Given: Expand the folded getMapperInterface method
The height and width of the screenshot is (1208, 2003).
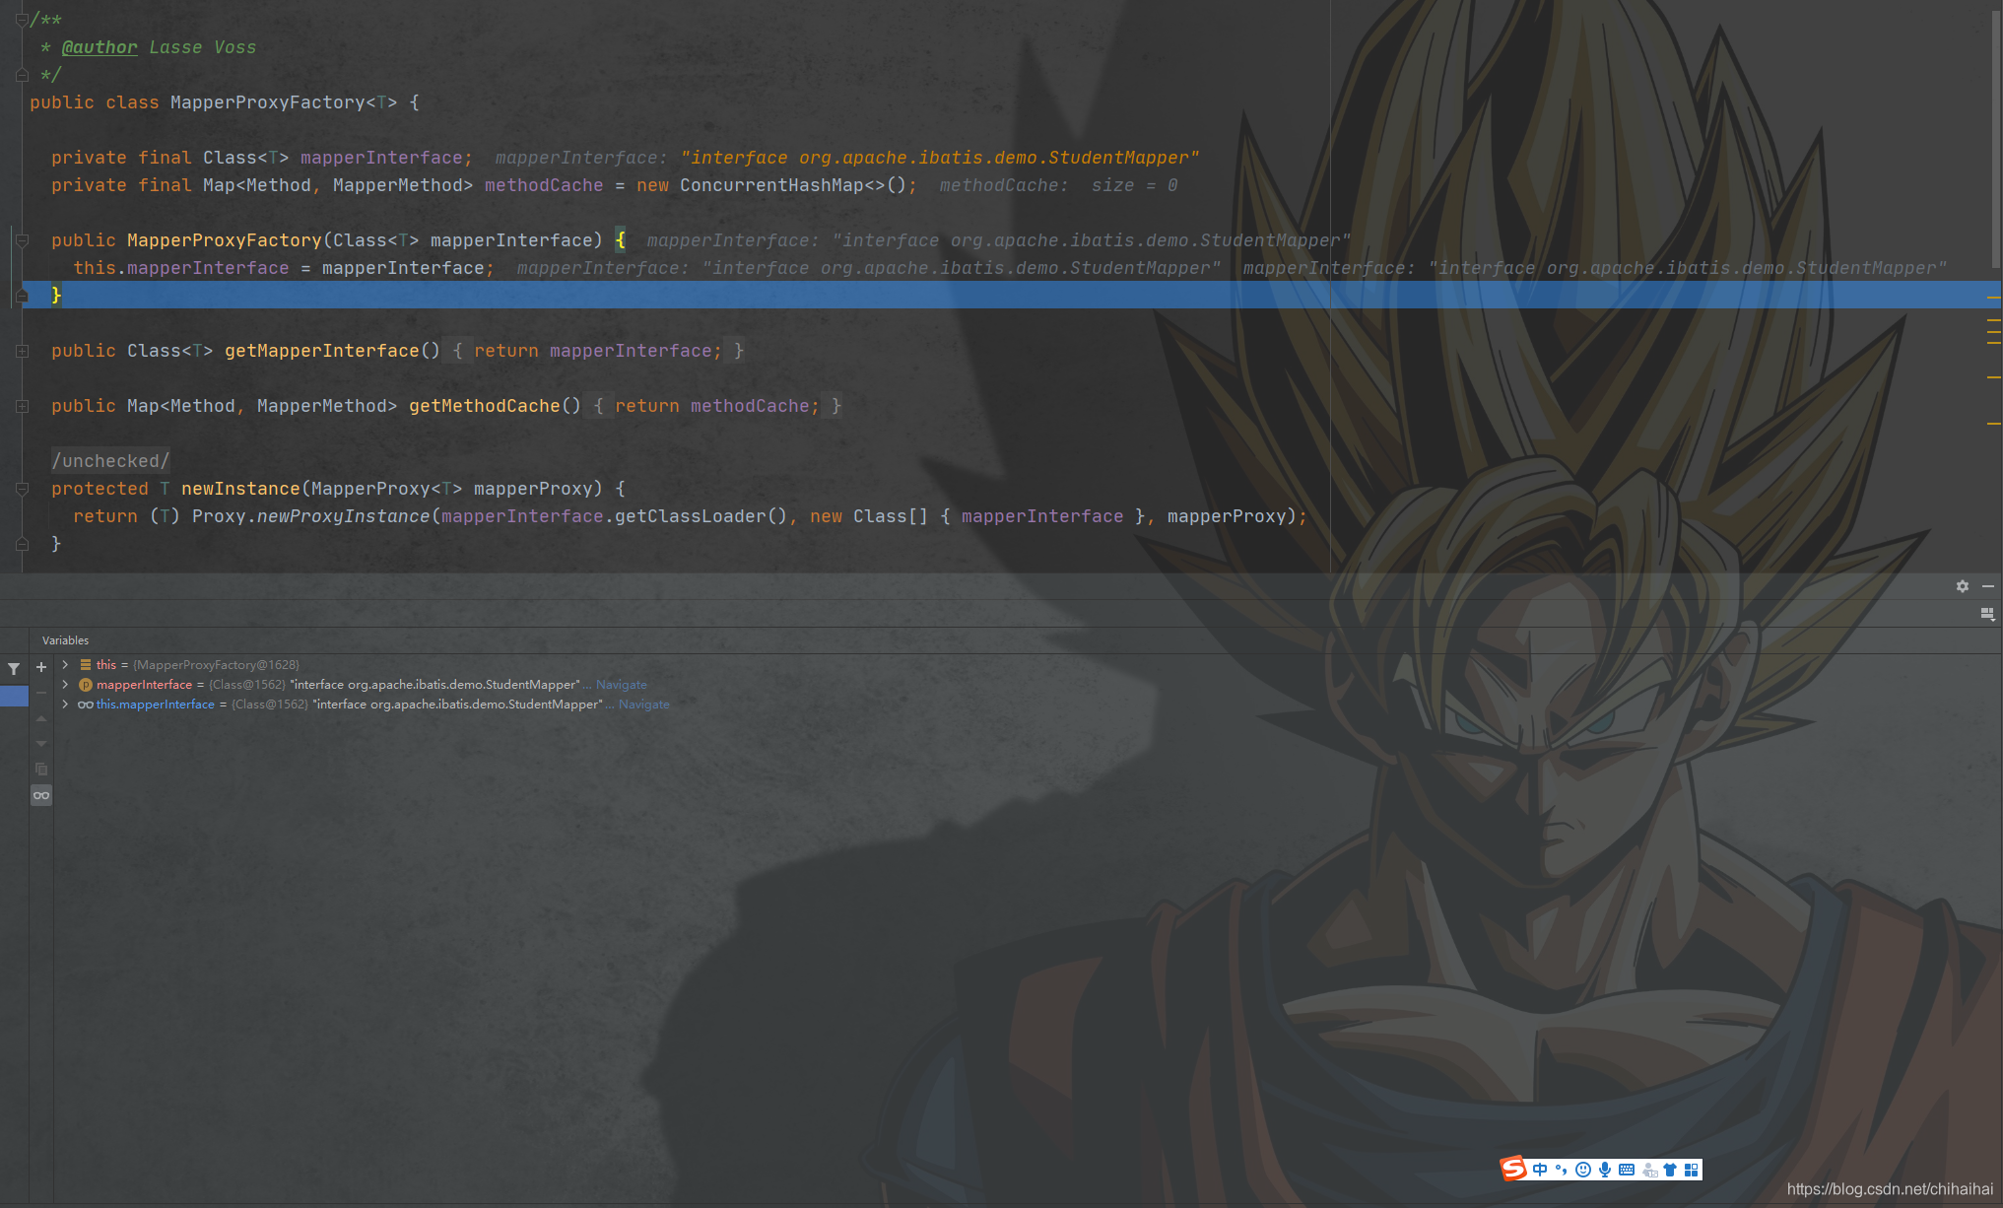Looking at the screenshot, I should coord(22,351).
